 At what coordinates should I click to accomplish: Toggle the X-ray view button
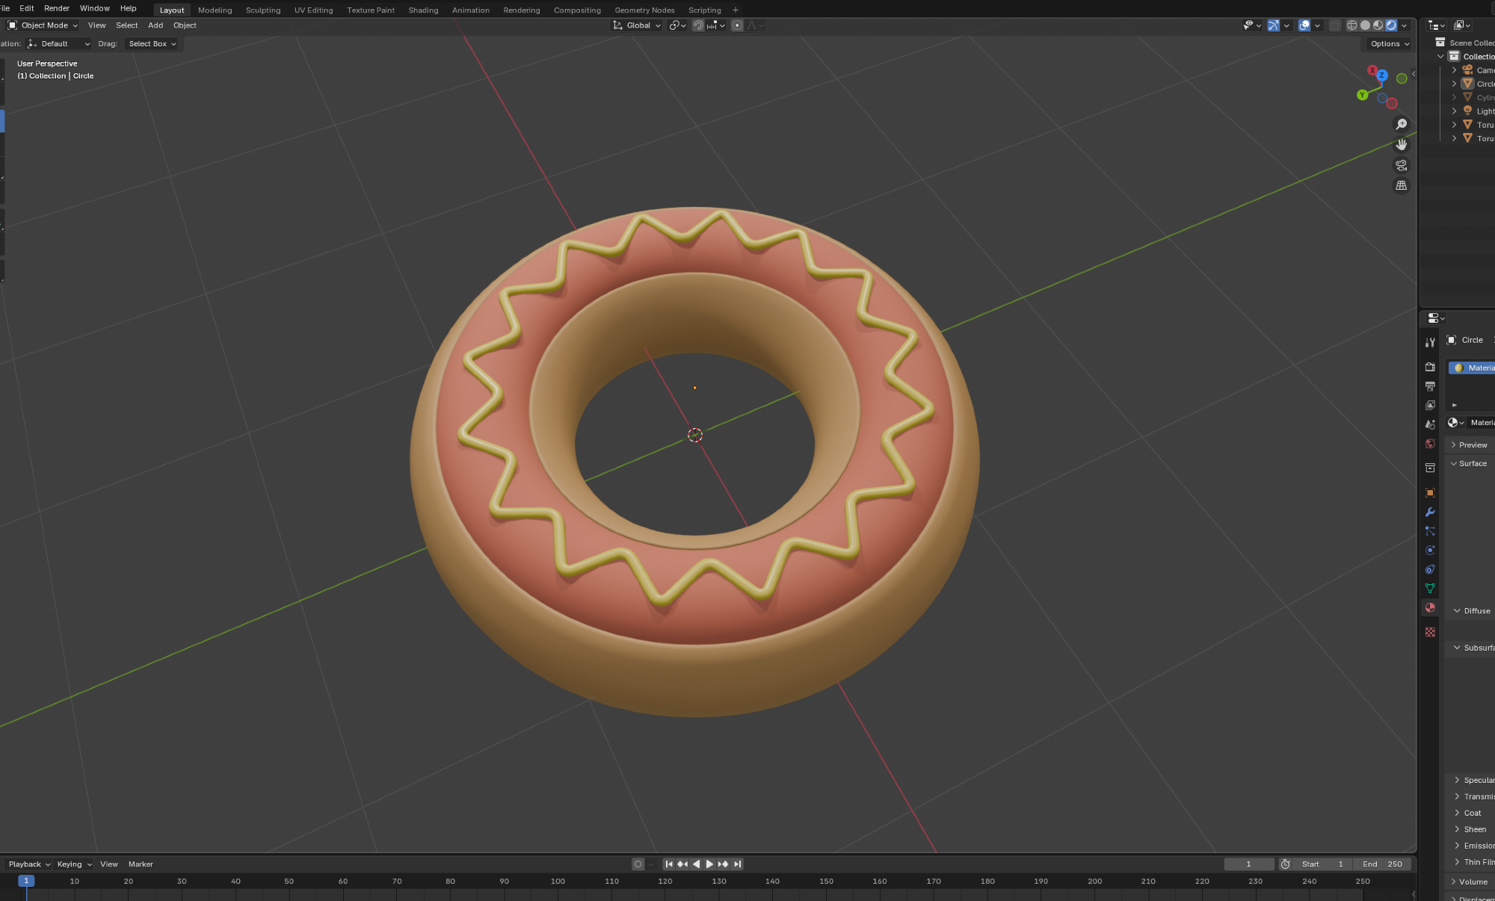[x=1334, y=25]
